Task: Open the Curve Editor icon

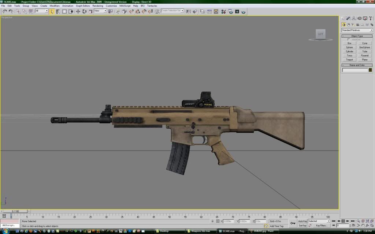Action: pyautogui.click(x=209, y=11)
